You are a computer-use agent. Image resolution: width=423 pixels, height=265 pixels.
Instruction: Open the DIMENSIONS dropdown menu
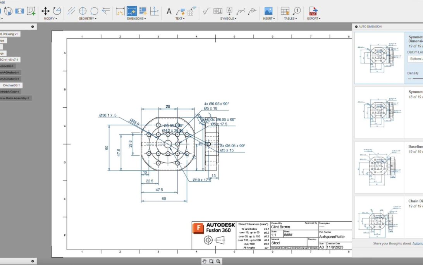pos(136,18)
